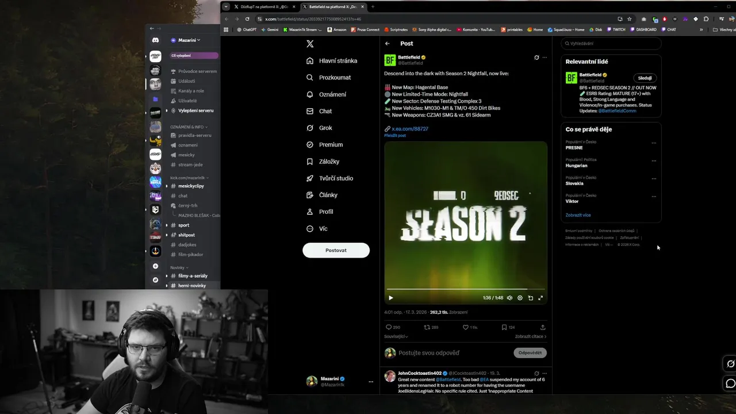Expand the Související sort dropdown
This screenshot has width=736, height=414.
pyautogui.click(x=396, y=336)
